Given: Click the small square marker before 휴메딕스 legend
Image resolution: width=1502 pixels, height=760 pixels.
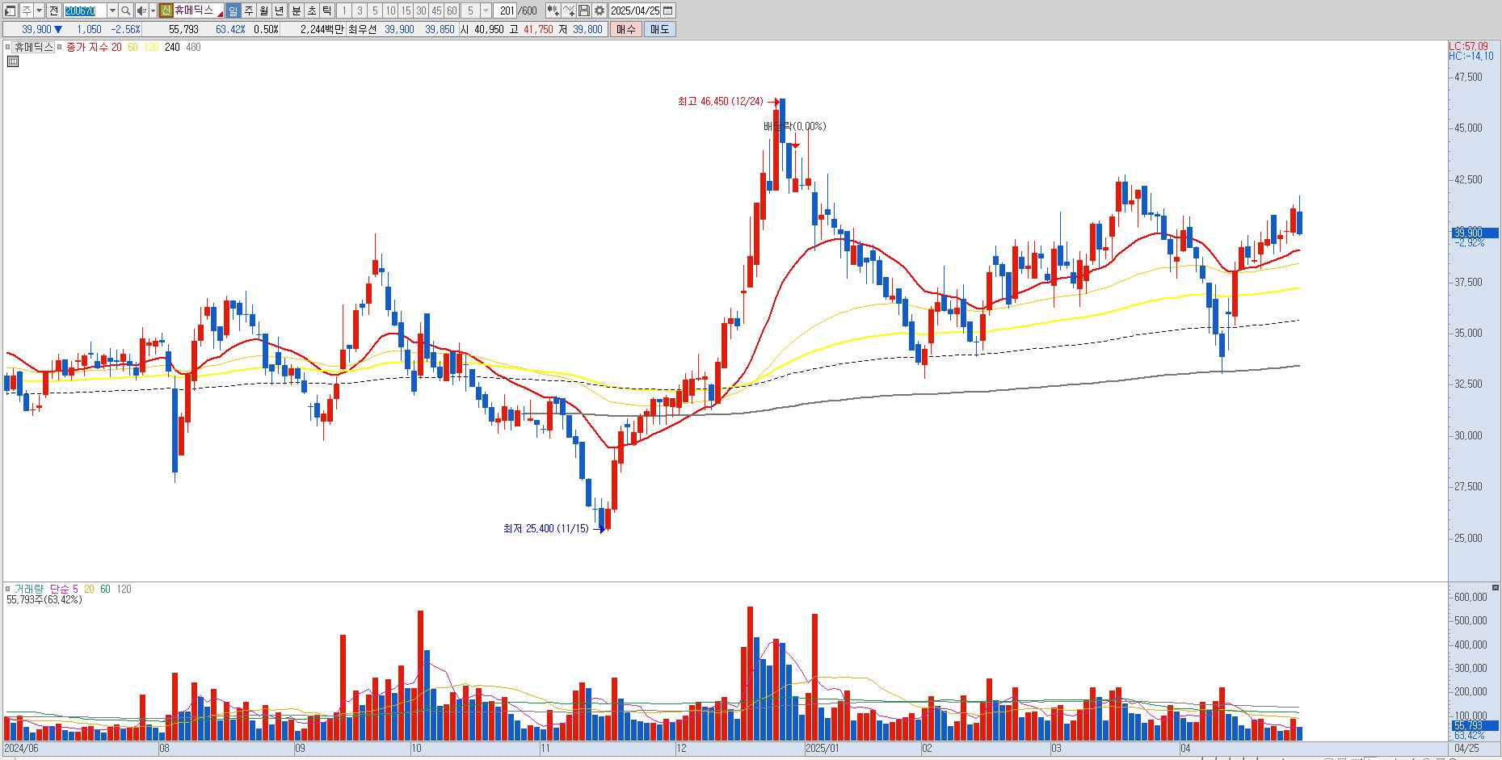Looking at the screenshot, I should [8, 47].
